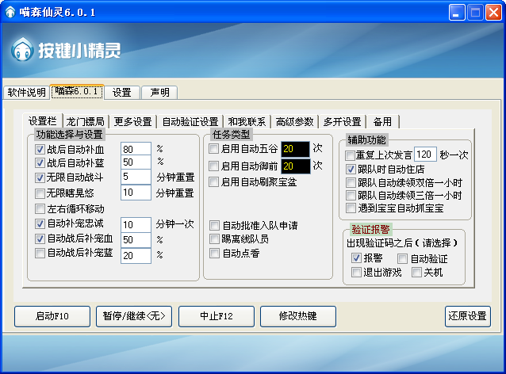506x374 pixels.
Task: Switch to 龙门镖局 tab
Action: pyautogui.click(x=86, y=122)
